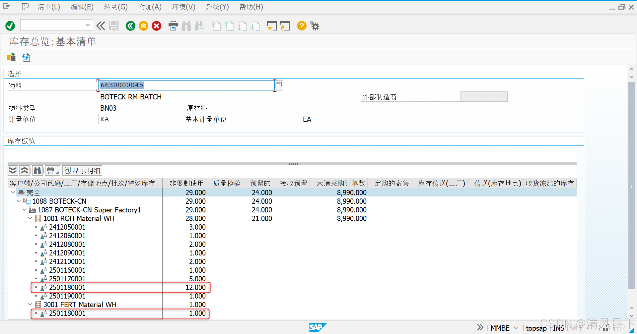Open the command field dropdown arrow
The width and height of the screenshot is (637, 334).
88,25
